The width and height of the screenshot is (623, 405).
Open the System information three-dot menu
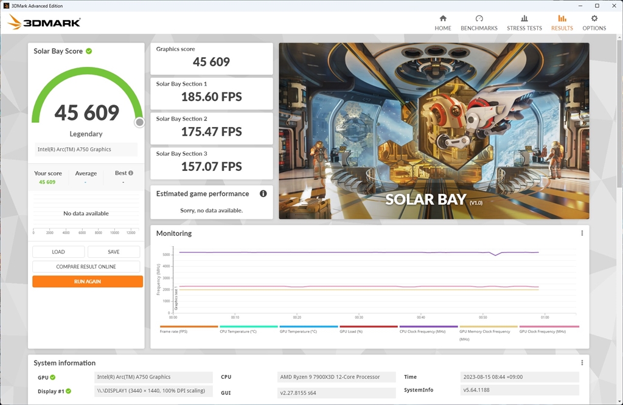(x=582, y=362)
